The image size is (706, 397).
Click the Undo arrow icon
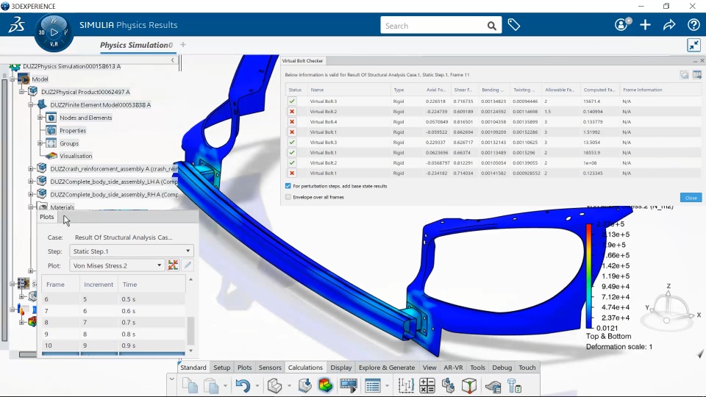(x=243, y=386)
